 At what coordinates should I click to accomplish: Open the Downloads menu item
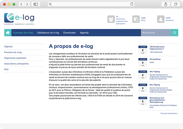point(70,33)
